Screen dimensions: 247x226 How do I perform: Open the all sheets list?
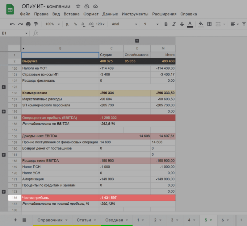point(24,220)
